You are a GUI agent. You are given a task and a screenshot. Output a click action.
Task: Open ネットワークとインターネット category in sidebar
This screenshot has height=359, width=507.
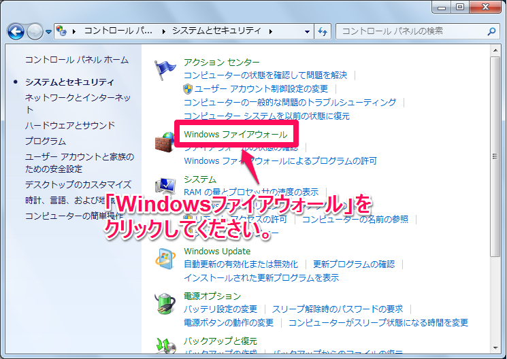[x=78, y=103]
